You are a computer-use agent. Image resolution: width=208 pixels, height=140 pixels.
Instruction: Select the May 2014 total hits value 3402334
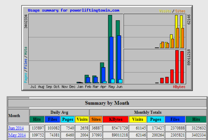[196, 135]
